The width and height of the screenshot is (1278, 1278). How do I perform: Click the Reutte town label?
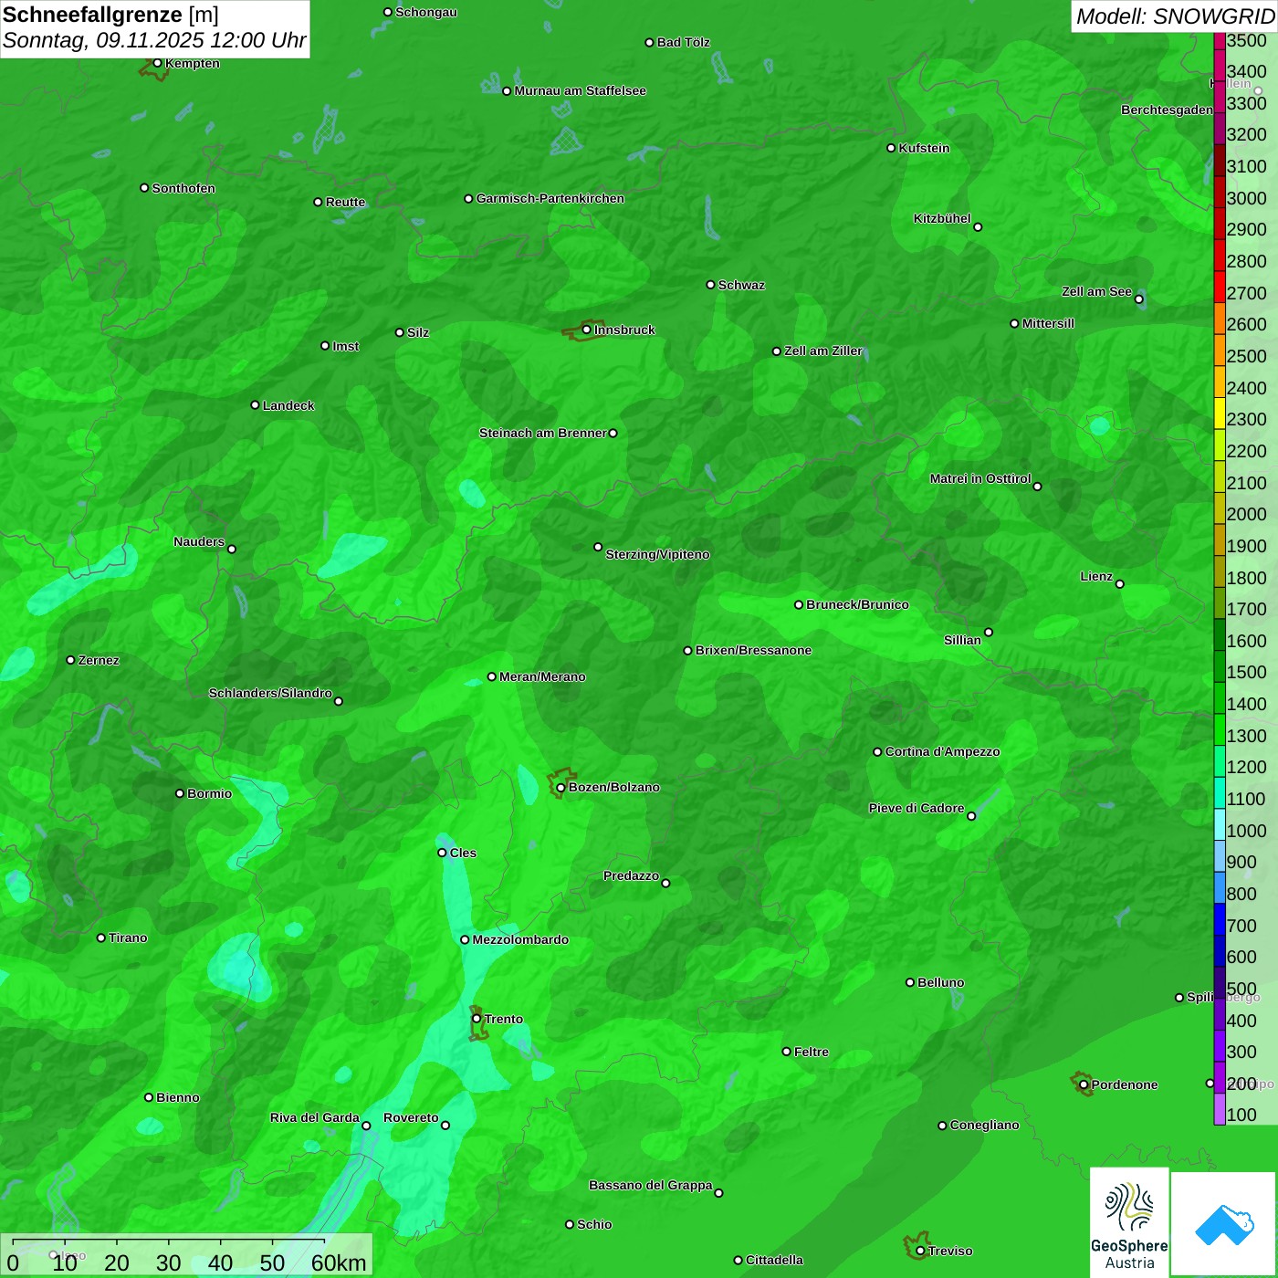pos(345,202)
